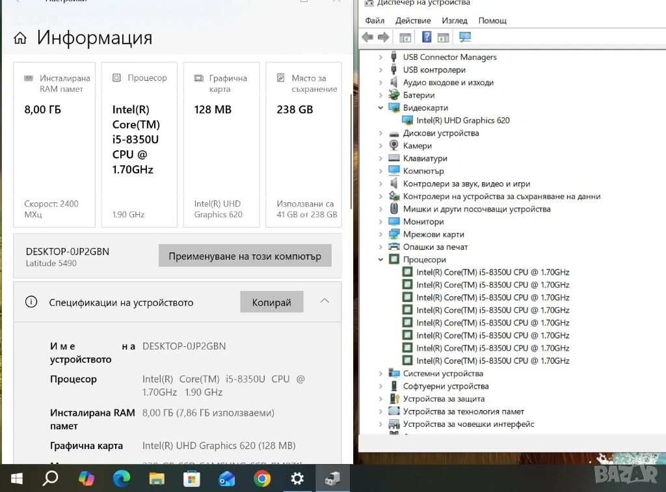The height and width of the screenshot is (492, 666).
Task: Open the Файл menu
Action: [x=375, y=20]
